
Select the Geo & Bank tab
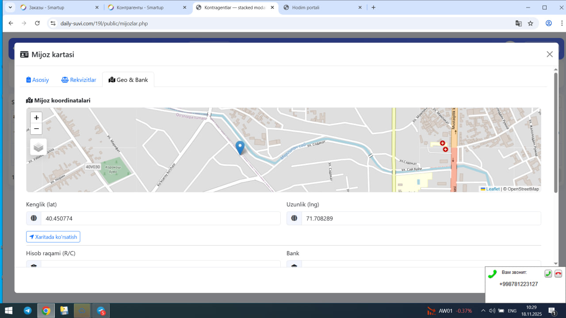128,80
